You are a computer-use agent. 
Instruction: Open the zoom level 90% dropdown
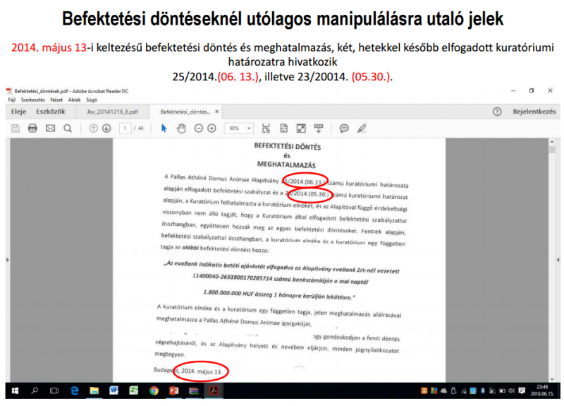[x=249, y=129]
